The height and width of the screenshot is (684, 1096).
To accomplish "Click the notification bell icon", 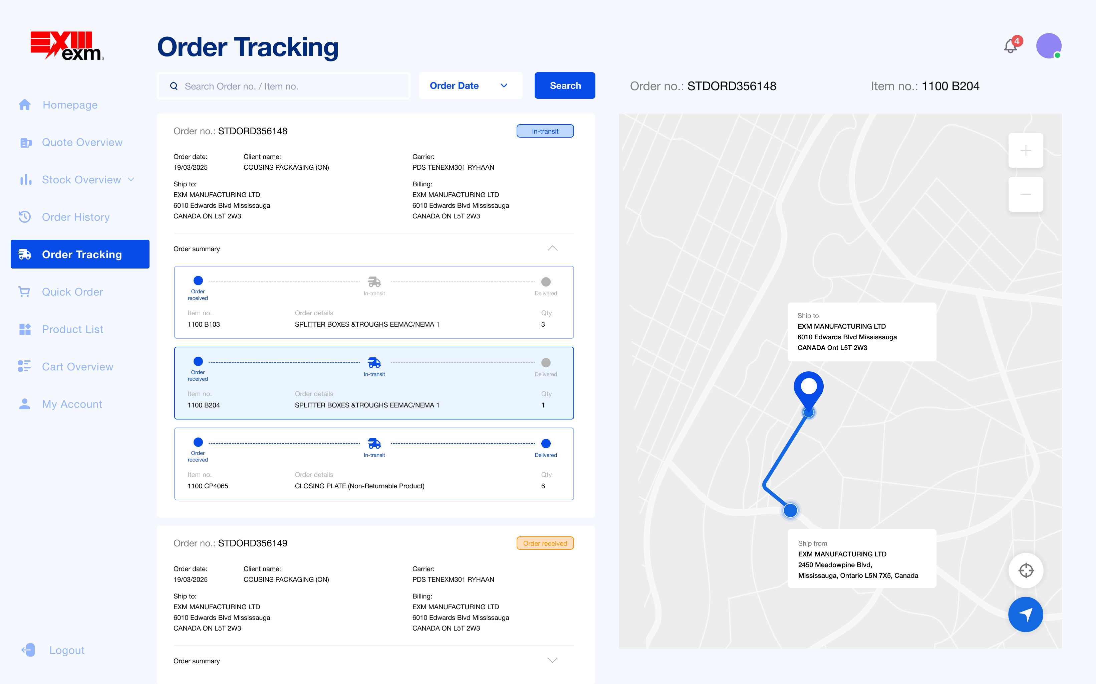I will (x=1011, y=46).
